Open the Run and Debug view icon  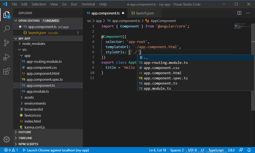[7, 57]
